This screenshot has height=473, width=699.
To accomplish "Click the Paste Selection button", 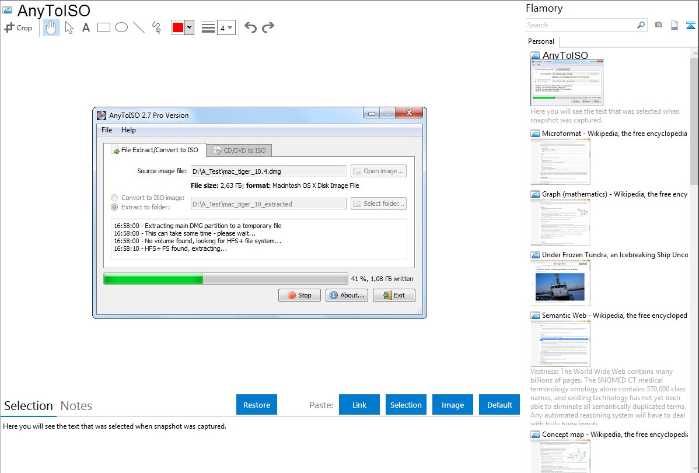I will click(x=406, y=405).
